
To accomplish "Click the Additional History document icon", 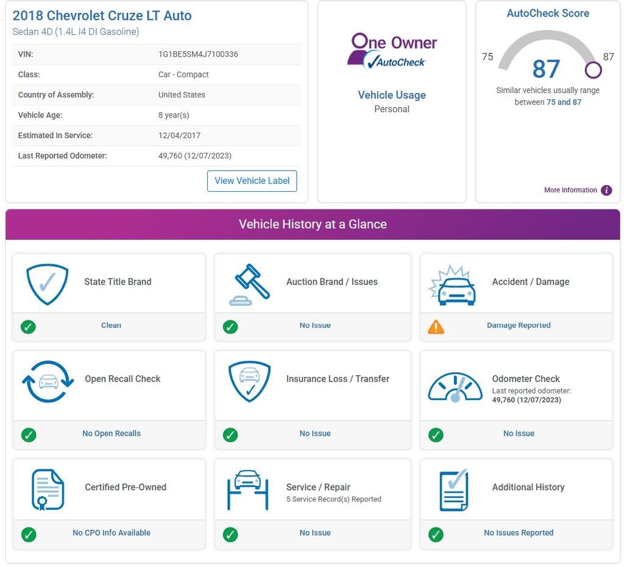I will (x=454, y=490).
